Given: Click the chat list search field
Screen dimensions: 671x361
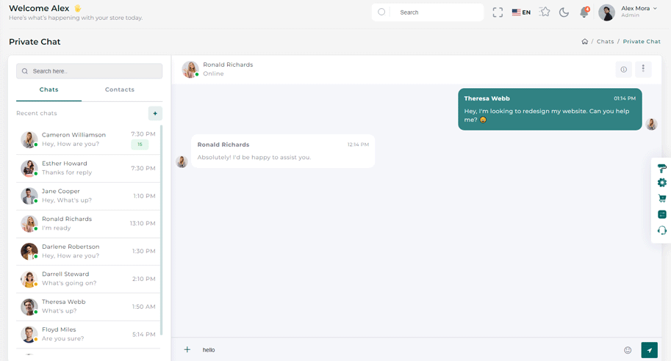Looking at the screenshot, I should 90,71.
